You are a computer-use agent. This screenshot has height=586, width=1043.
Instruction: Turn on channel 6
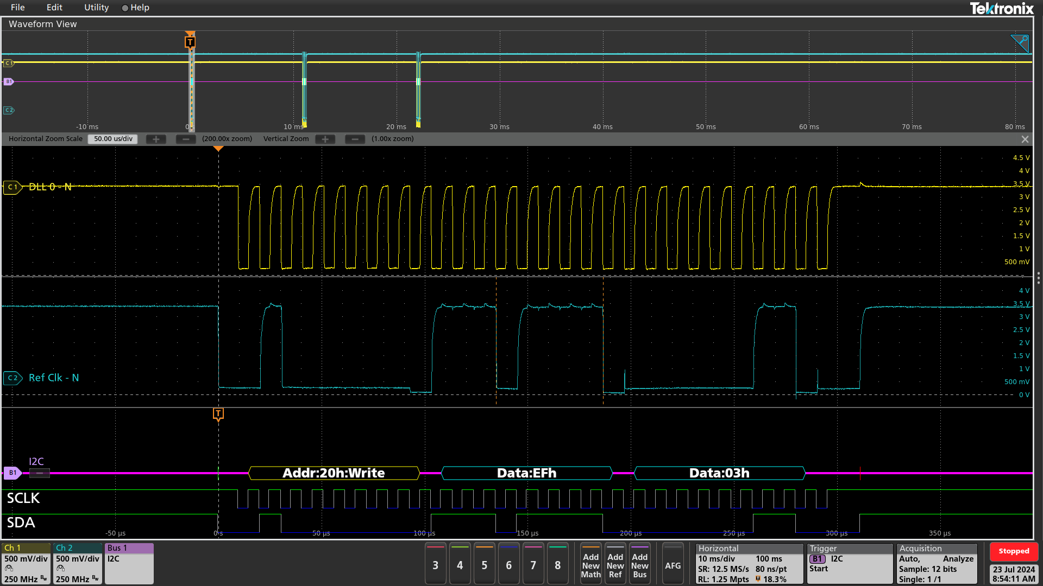click(x=508, y=564)
